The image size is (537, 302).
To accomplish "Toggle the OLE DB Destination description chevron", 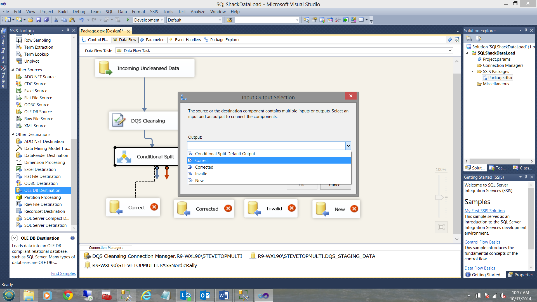I will tap(15, 238).
